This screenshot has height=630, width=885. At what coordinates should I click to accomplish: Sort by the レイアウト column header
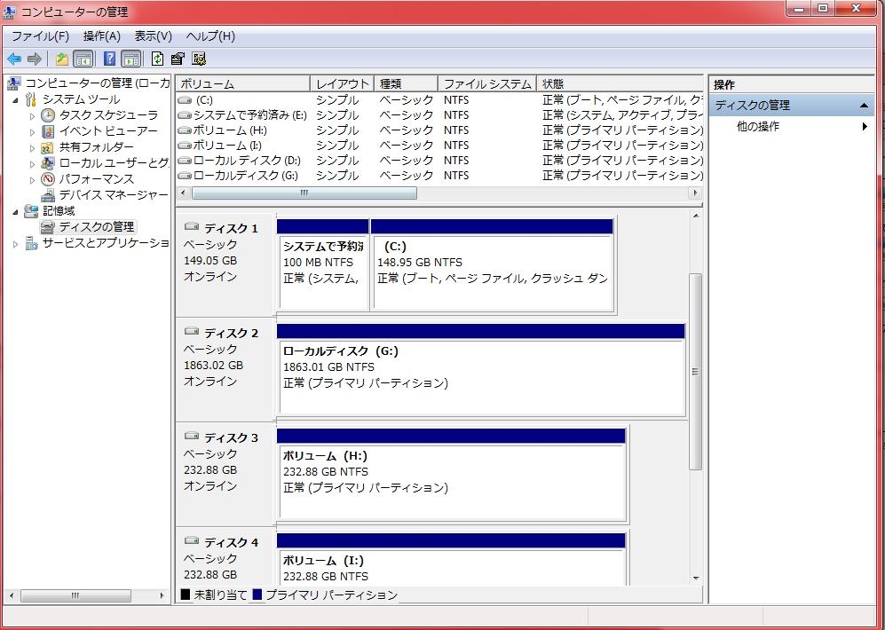(342, 84)
